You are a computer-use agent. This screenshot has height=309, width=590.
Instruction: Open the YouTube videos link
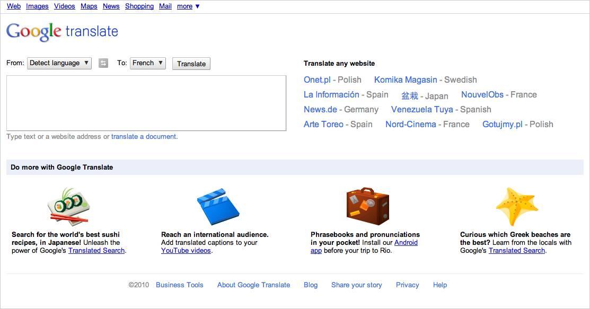186,251
